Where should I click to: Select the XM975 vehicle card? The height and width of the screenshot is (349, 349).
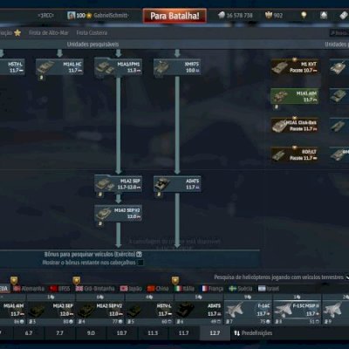click(177, 67)
